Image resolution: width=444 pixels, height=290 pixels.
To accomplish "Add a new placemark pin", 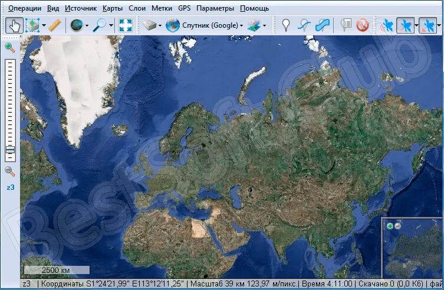I will click(286, 25).
